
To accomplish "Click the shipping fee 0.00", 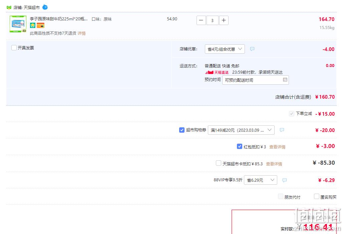I will click(330, 66).
